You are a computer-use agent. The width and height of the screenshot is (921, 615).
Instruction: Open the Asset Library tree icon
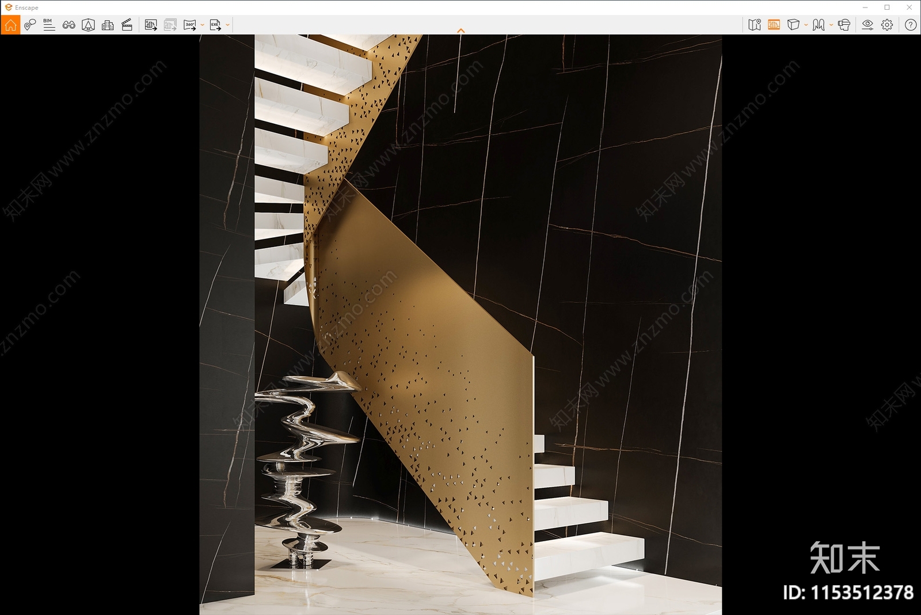88,25
